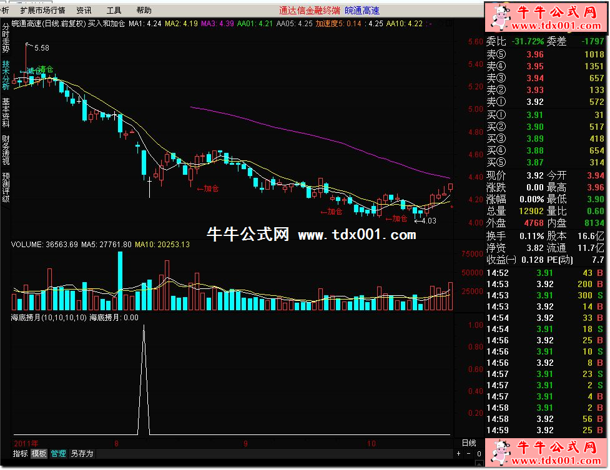The width and height of the screenshot is (610, 470).
Task: Click the 2011年 date axis label
Action: pos(26,443)
